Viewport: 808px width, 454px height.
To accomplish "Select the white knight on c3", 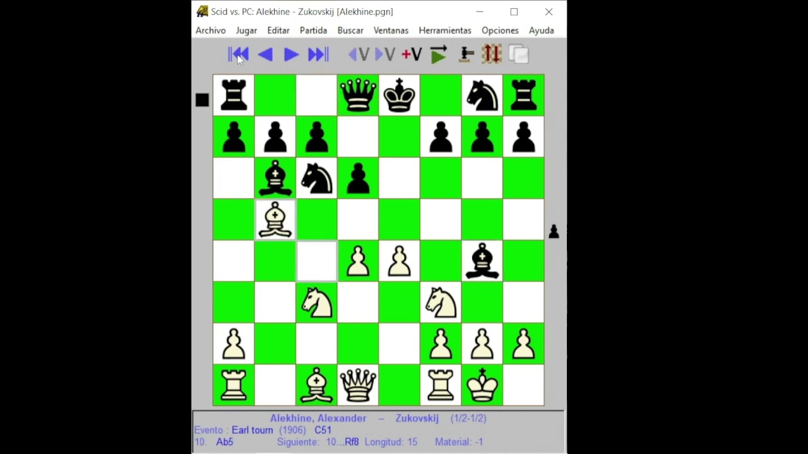I will [316, 302].
